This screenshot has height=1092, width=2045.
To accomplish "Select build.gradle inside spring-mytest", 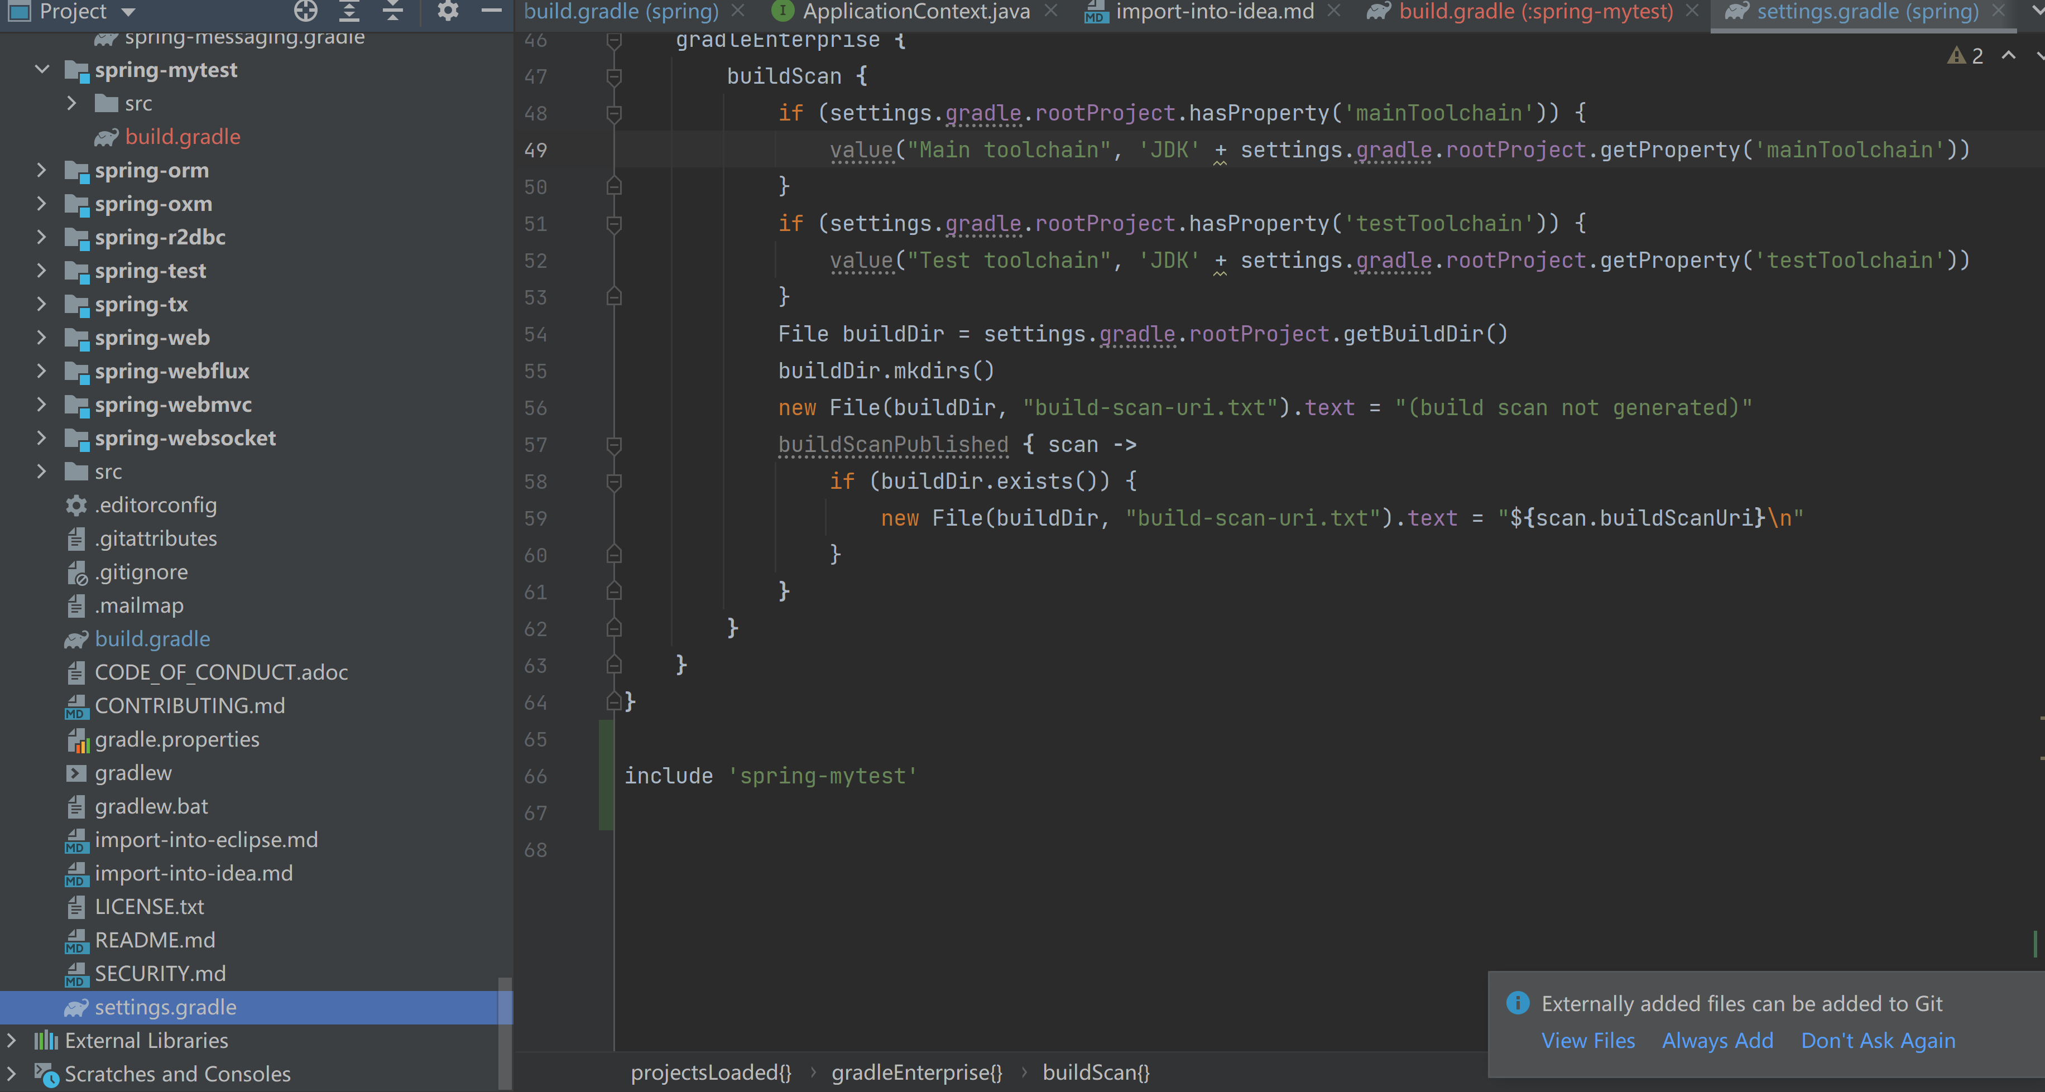I will [x=183, y=137].
